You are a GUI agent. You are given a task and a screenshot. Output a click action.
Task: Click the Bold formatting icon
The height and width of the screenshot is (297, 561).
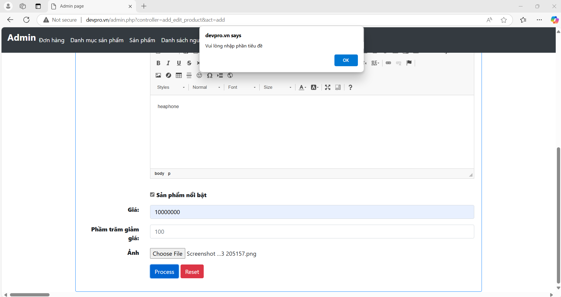(158, 63)
